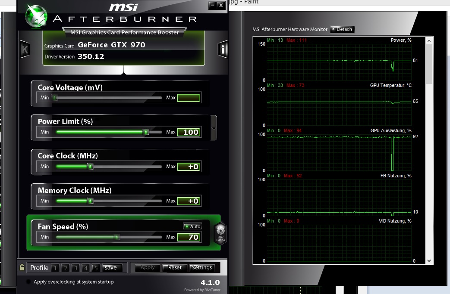Open the Settings dialog
Image resolution: width=450 pixels, height=294 pixels.
202,268
